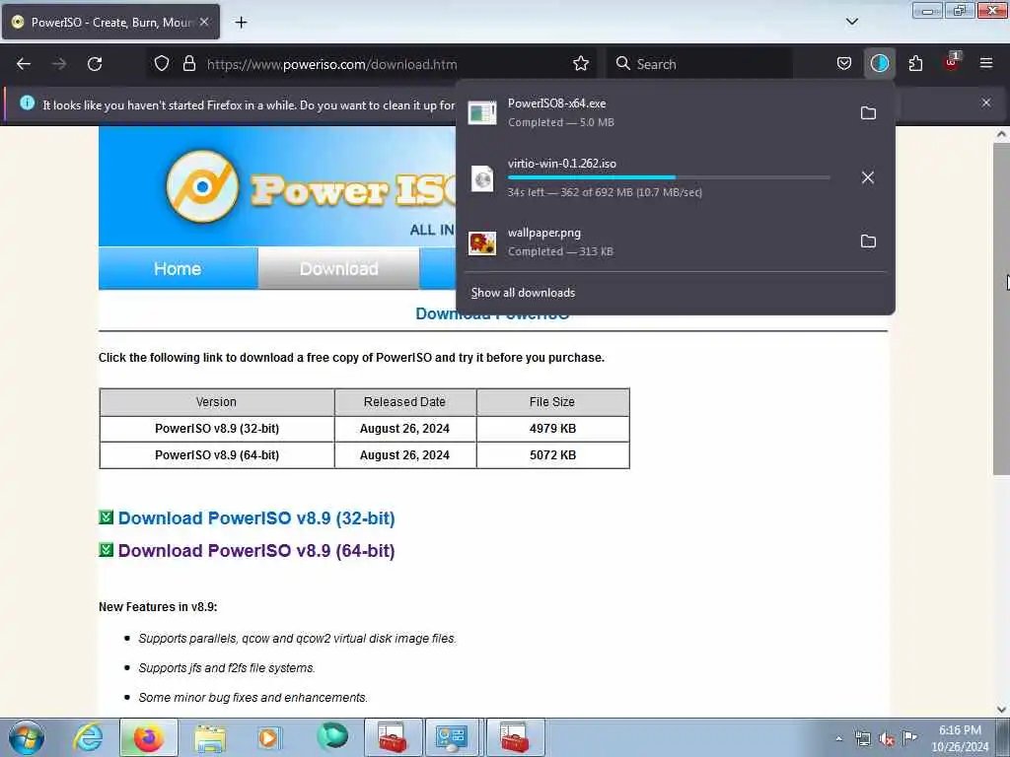
Task: Expand the list all tabs chevron
Action: 851,22
